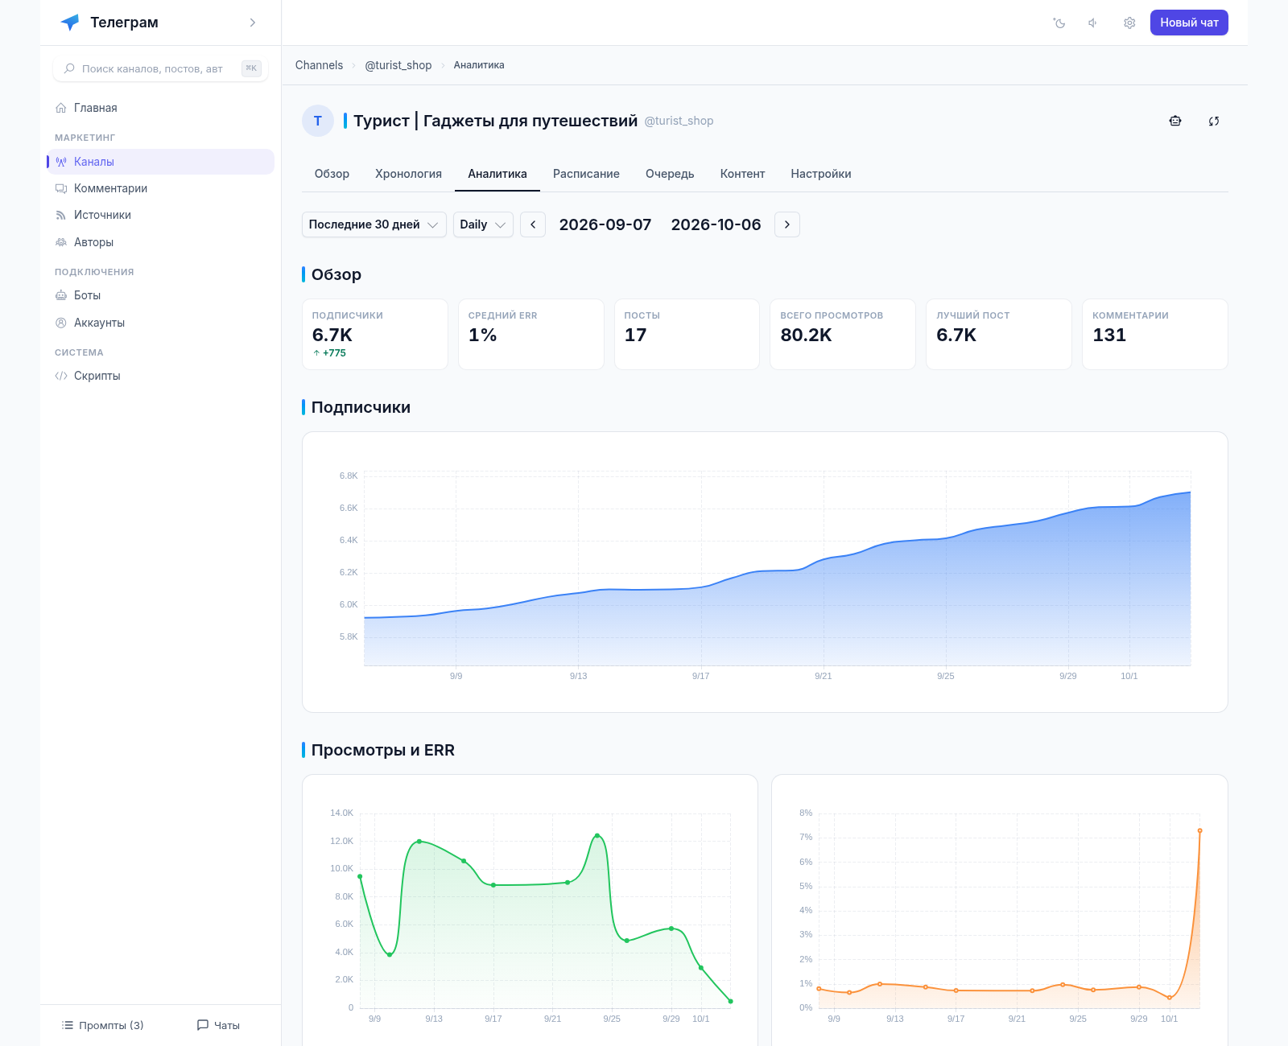Click the Скрипты code icon
This screenshot has width=1288, height=1046.
pyautogui.click(x=61, y=376)
